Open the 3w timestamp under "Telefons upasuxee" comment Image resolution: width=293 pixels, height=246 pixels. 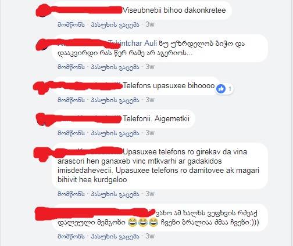tap(150, 100)
